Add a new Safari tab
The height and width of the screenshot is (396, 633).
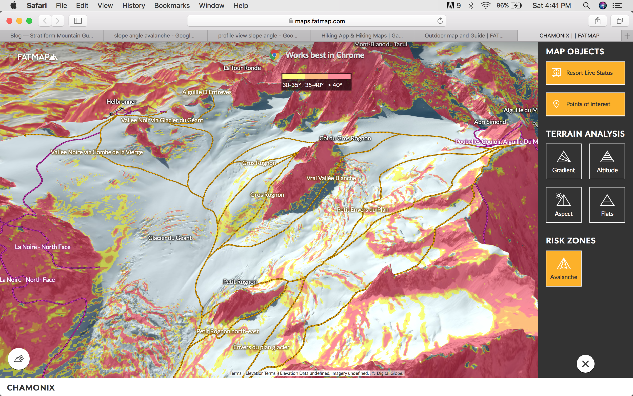[627, 36]
